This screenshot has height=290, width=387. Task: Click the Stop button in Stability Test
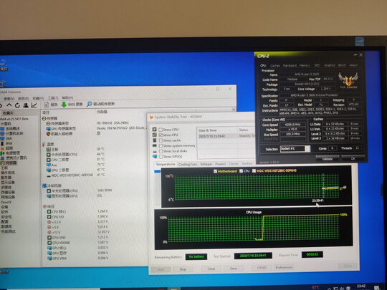(x=183, y=269)
